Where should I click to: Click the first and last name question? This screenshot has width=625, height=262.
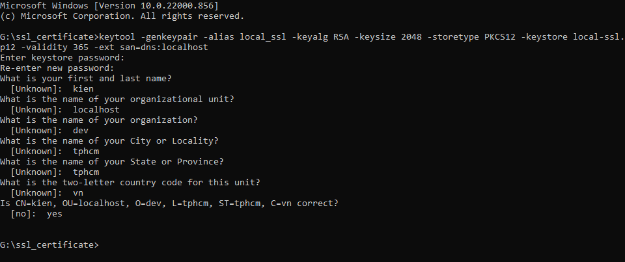coord(96,78)
